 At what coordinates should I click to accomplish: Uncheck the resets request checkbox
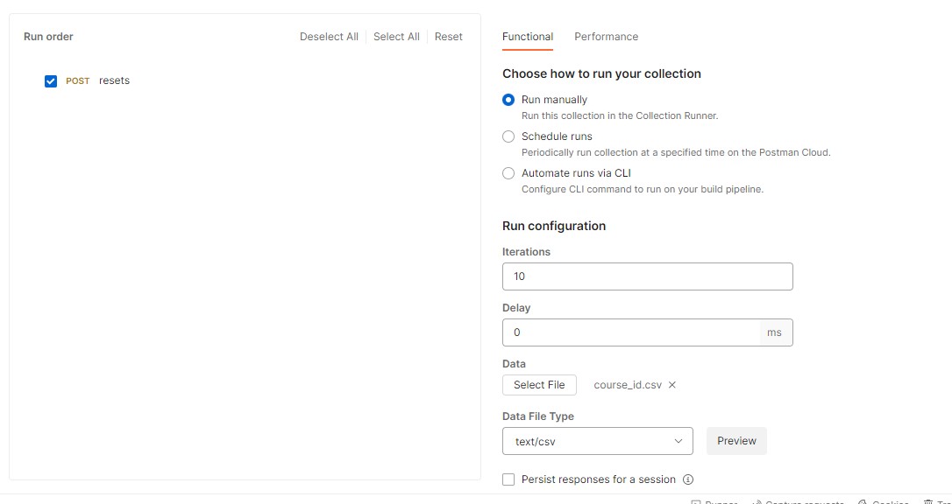coord(51,81)
